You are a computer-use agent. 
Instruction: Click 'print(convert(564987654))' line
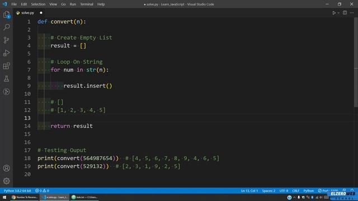[x=78, y=158]
